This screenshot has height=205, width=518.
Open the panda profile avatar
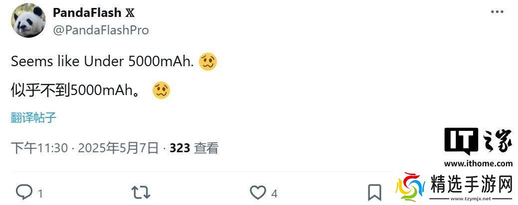pos(28,21)
